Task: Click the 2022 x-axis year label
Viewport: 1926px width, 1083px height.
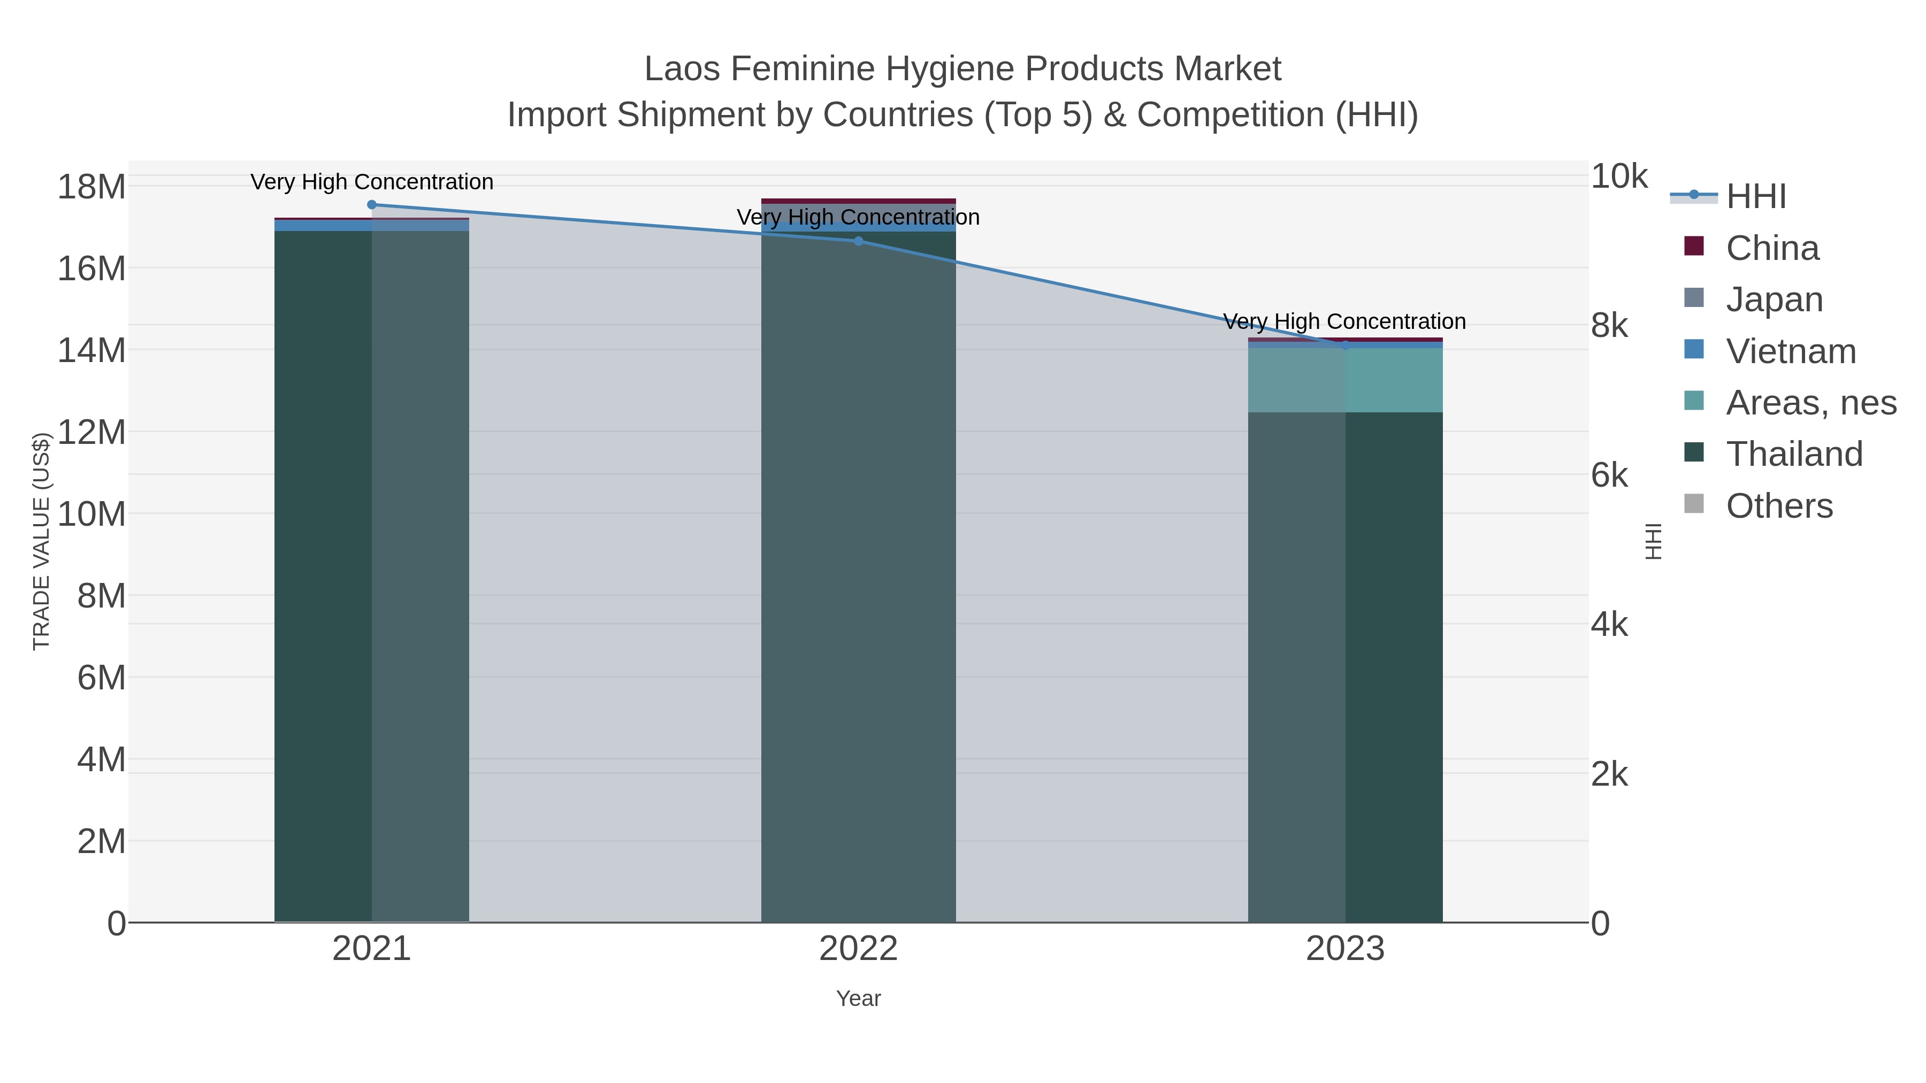Action: [858, 949]
